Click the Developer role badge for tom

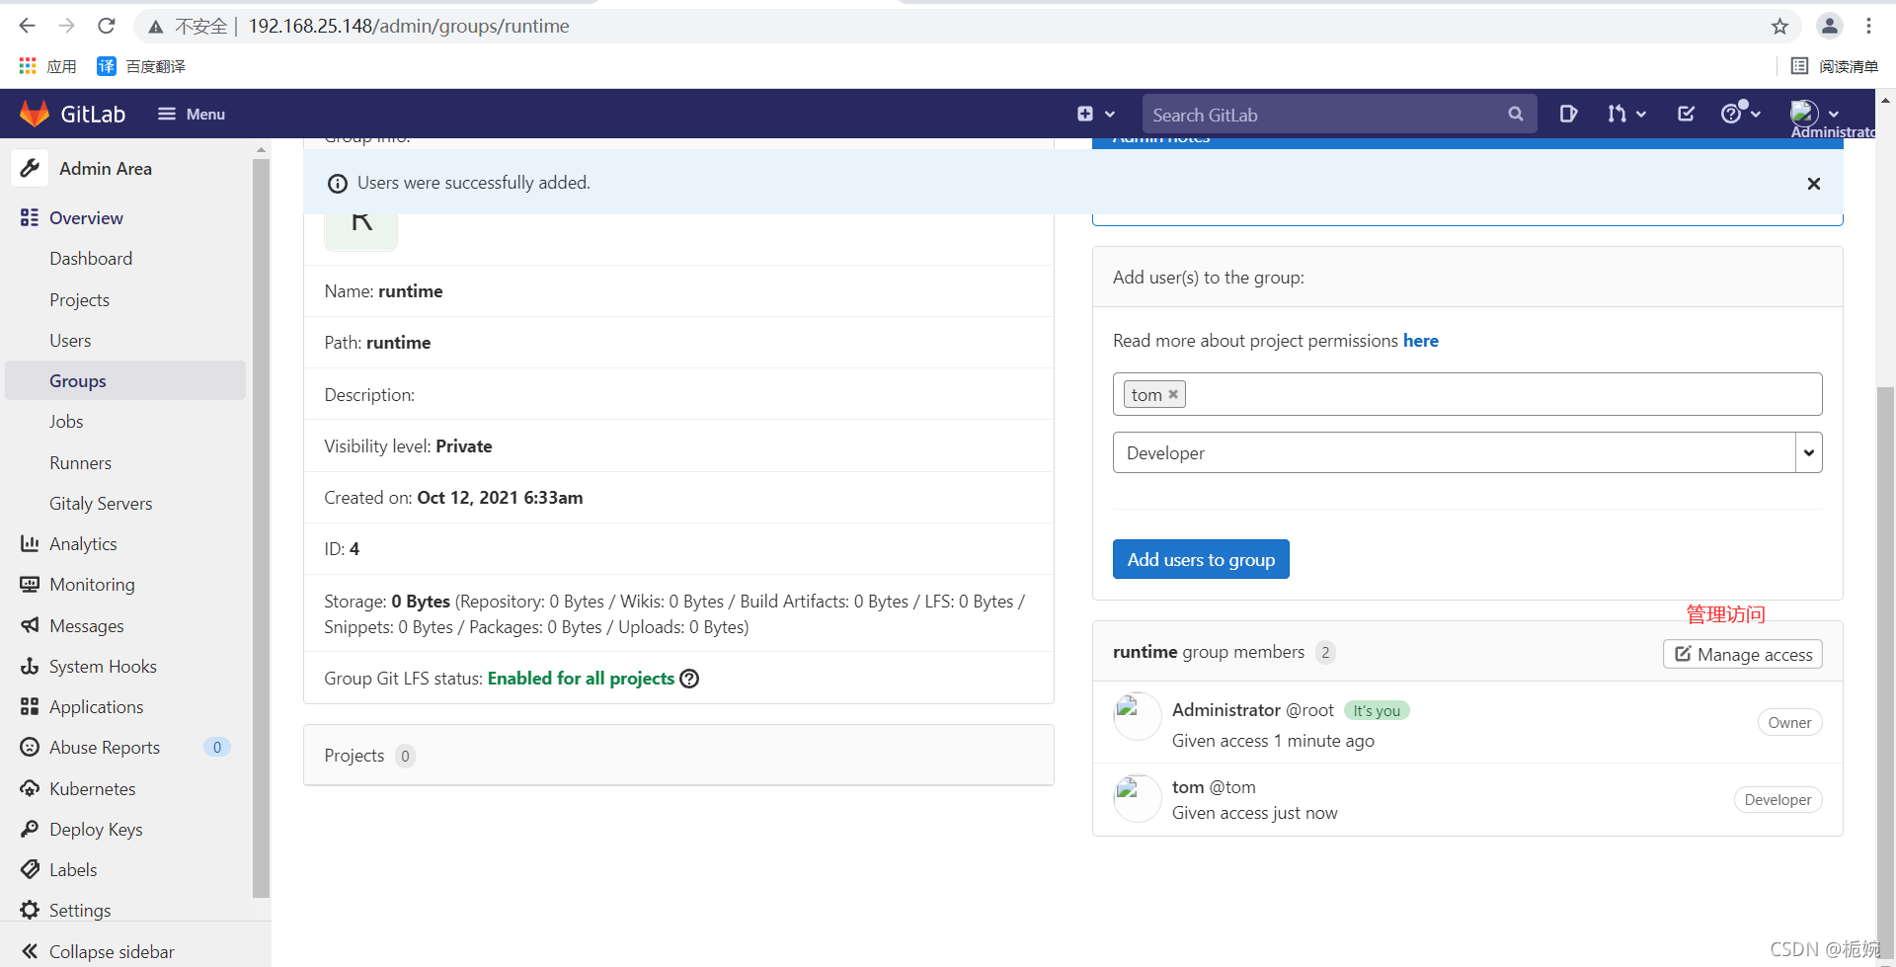[x=1777, y=800]
